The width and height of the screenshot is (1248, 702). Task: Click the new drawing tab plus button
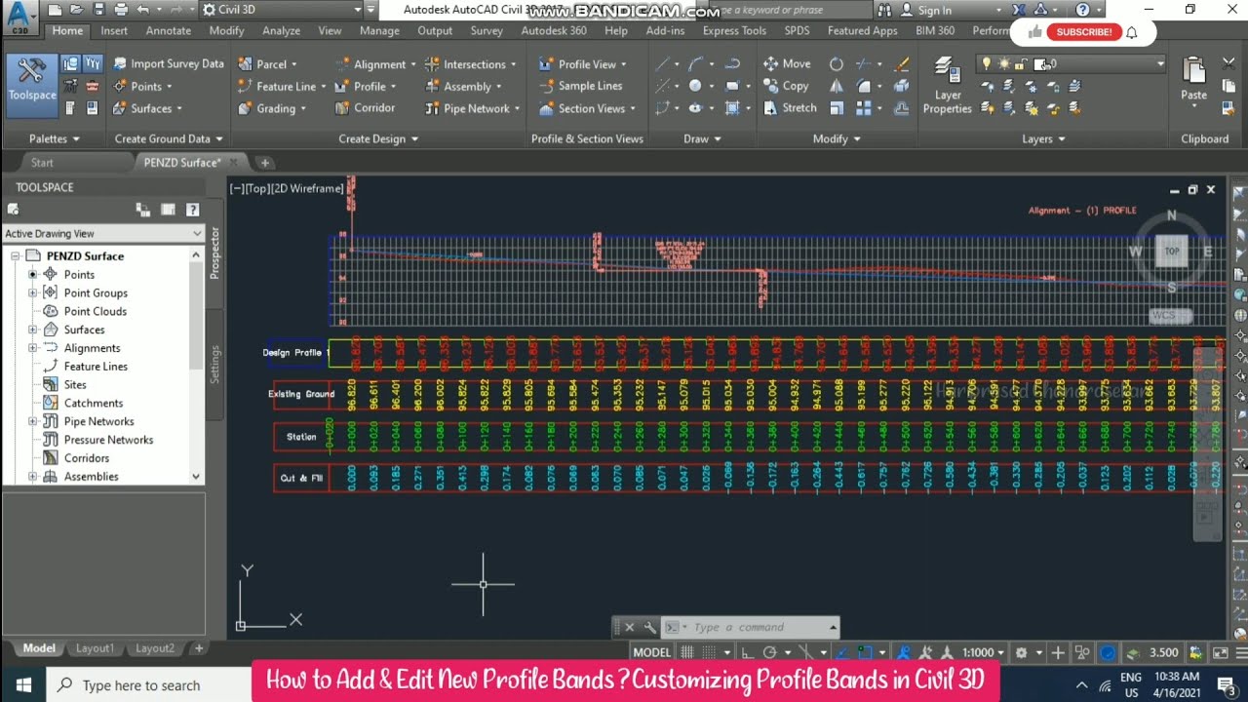pyautogui.click(x=264, y=163)
